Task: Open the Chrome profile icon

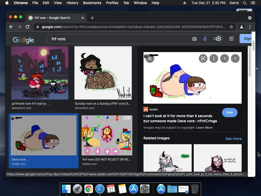Action: coord(242,27)
